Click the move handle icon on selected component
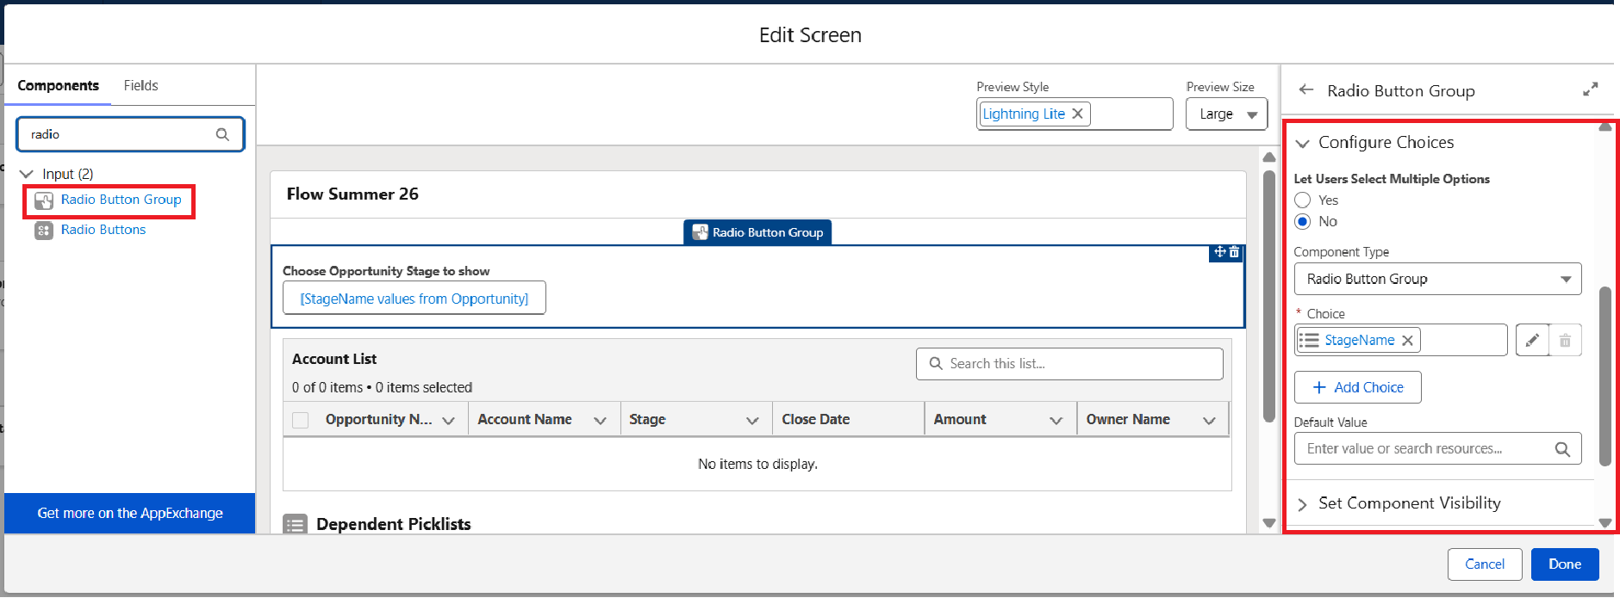This screenshot has width=1620, height=598. click(x=1219, y=252)
